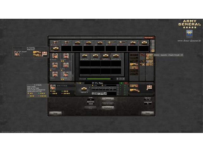203x152 pixels.
Task: Open the Map button at bottom left
Action: tap(56, 113)
